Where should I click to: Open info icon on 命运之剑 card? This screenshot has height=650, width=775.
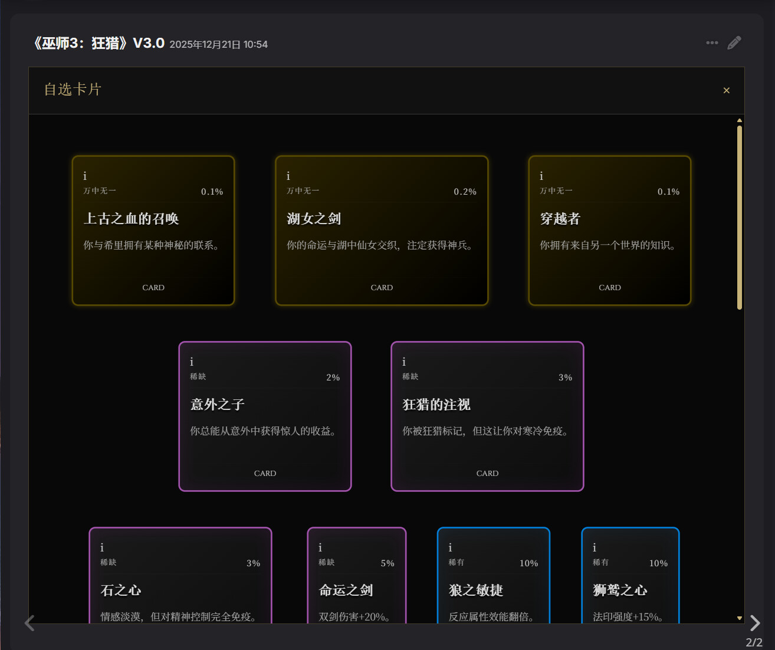(x=320, y=547)
